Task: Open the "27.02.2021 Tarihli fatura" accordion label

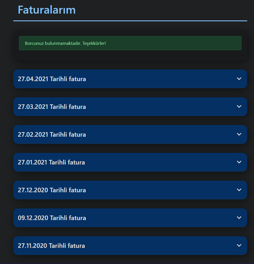Action: [52, 134]
